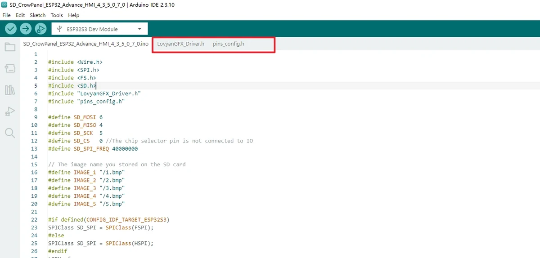Open the Search magnifier icon in sidebar
Viewport: 540px width, 258px height.
(x=10, y=133)
